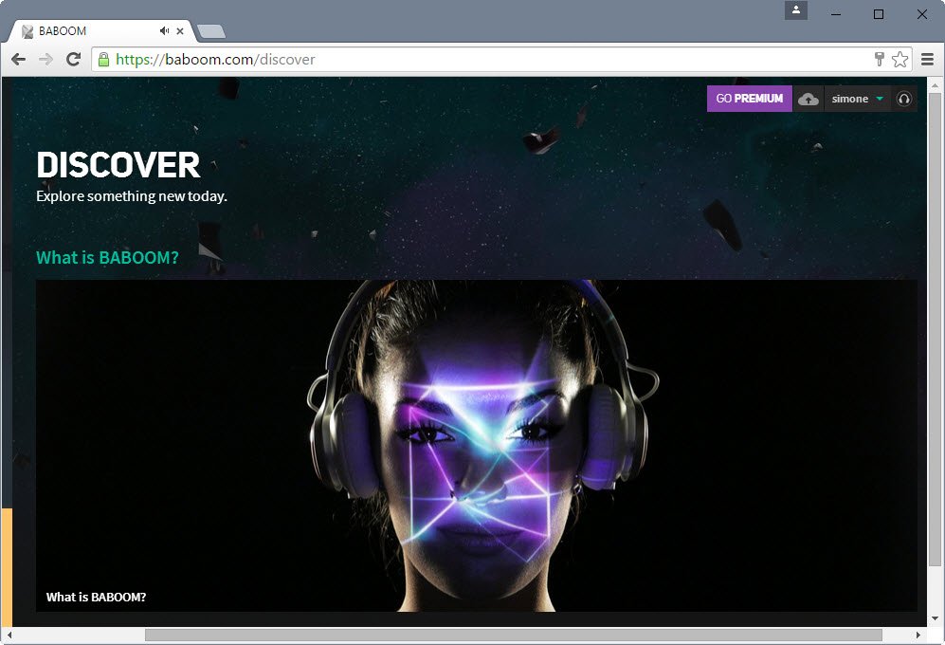The width and height of the screenshot is (945, 645).
Task: Reload the baboom.com page
Action: pyautogui.click(x=74, y=59)
